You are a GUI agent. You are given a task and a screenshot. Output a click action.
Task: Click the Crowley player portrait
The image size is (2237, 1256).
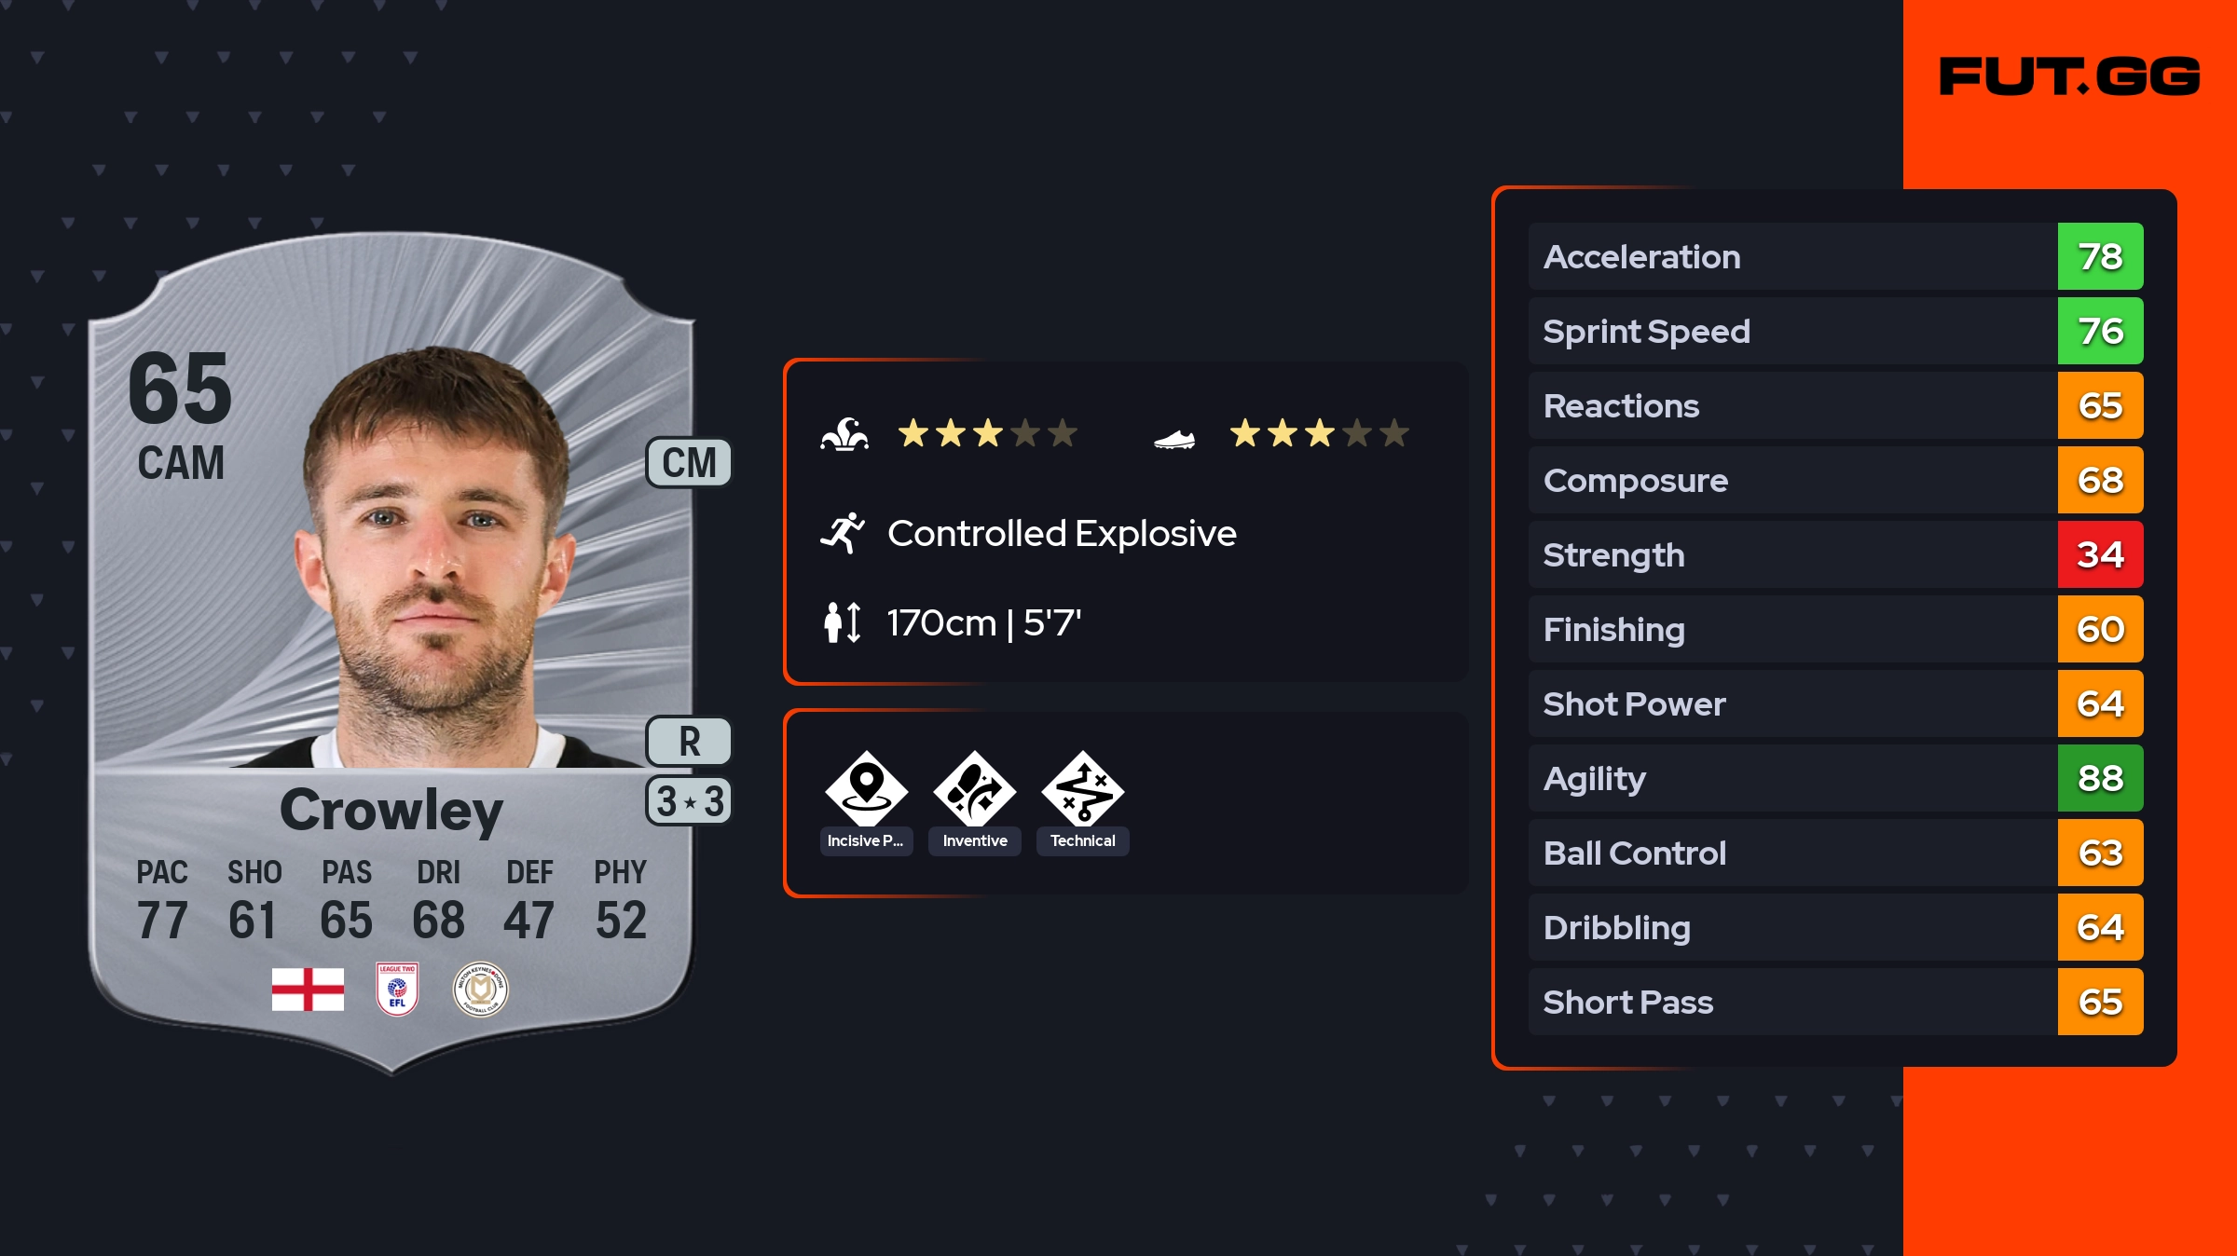click(433, 559)
